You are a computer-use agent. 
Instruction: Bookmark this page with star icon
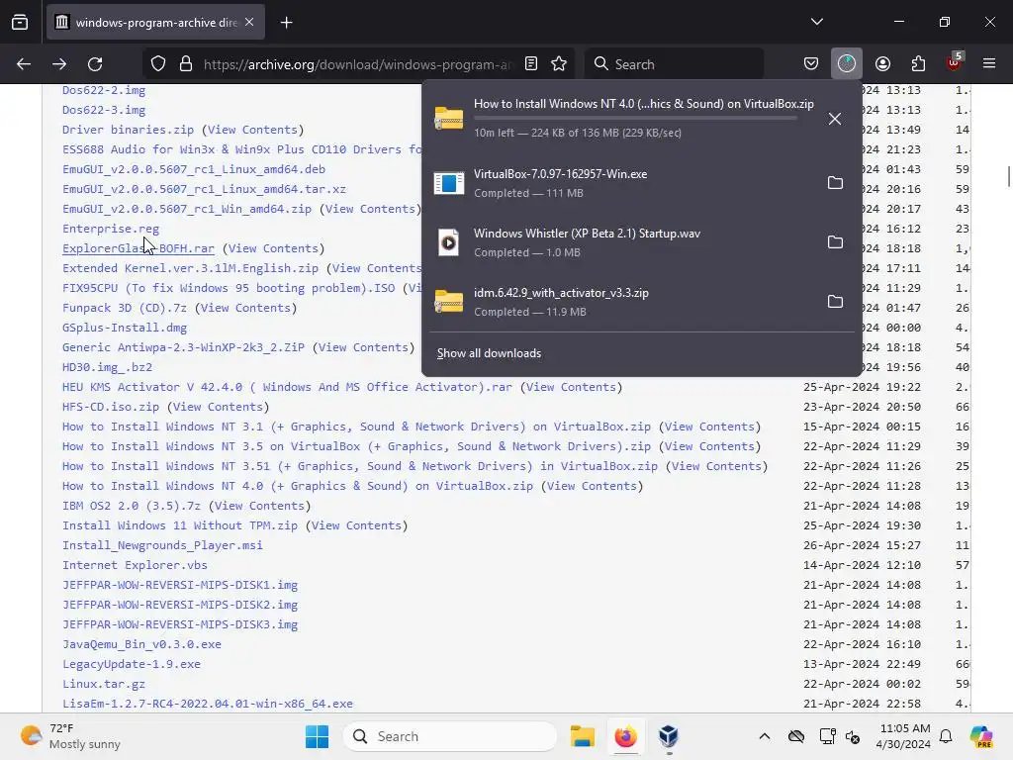[559, 64]
